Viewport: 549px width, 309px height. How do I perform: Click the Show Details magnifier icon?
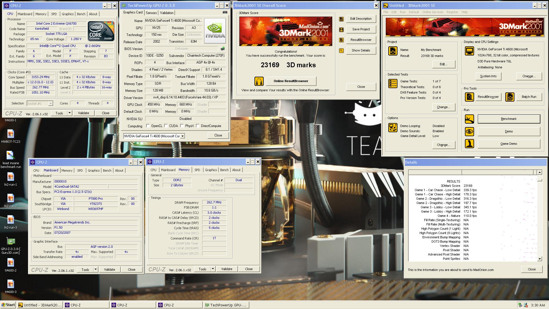341,51
